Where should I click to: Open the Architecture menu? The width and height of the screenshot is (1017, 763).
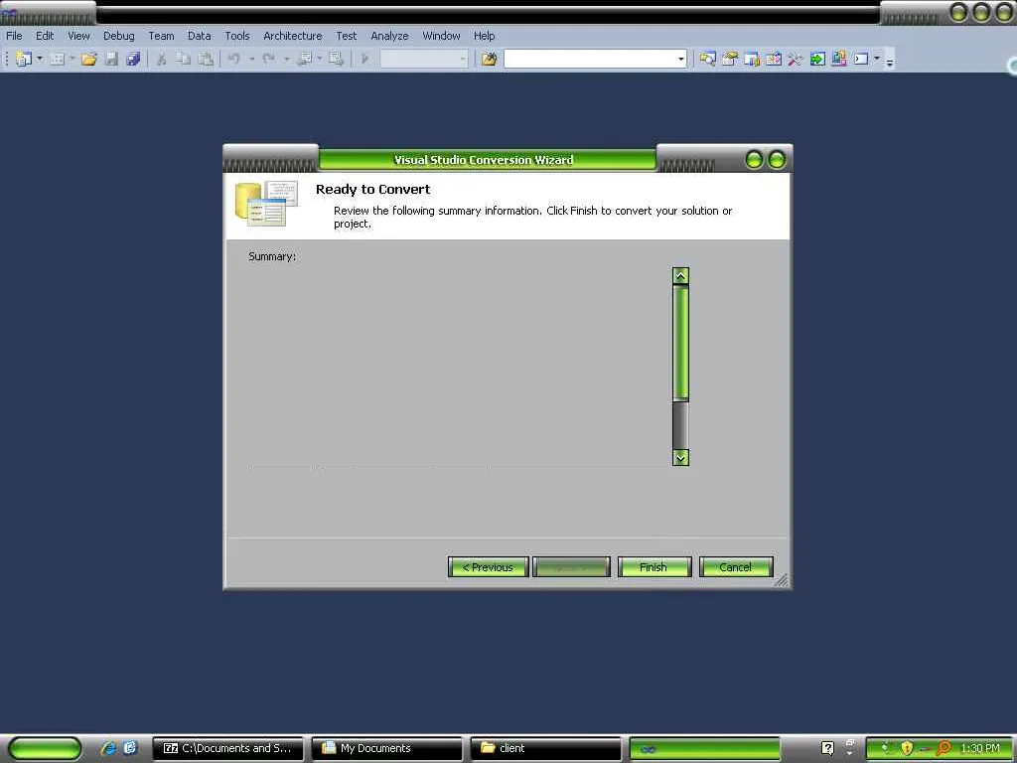pos(293,36)
